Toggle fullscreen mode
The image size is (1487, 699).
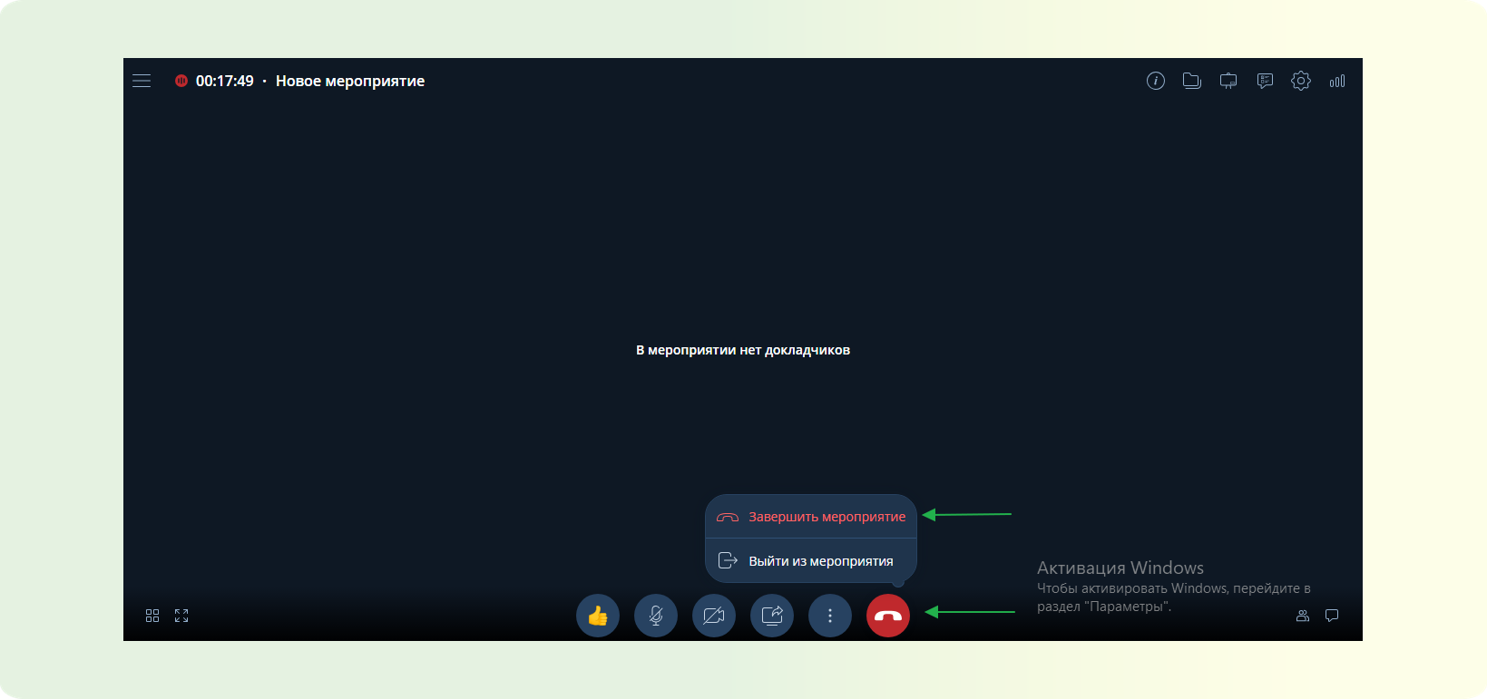coord(181,616)
